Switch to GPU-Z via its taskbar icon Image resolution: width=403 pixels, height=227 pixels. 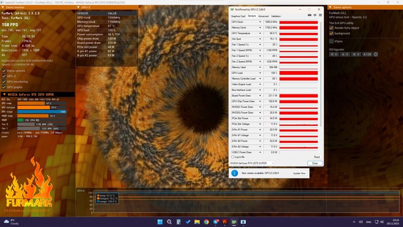click(234, 222)
